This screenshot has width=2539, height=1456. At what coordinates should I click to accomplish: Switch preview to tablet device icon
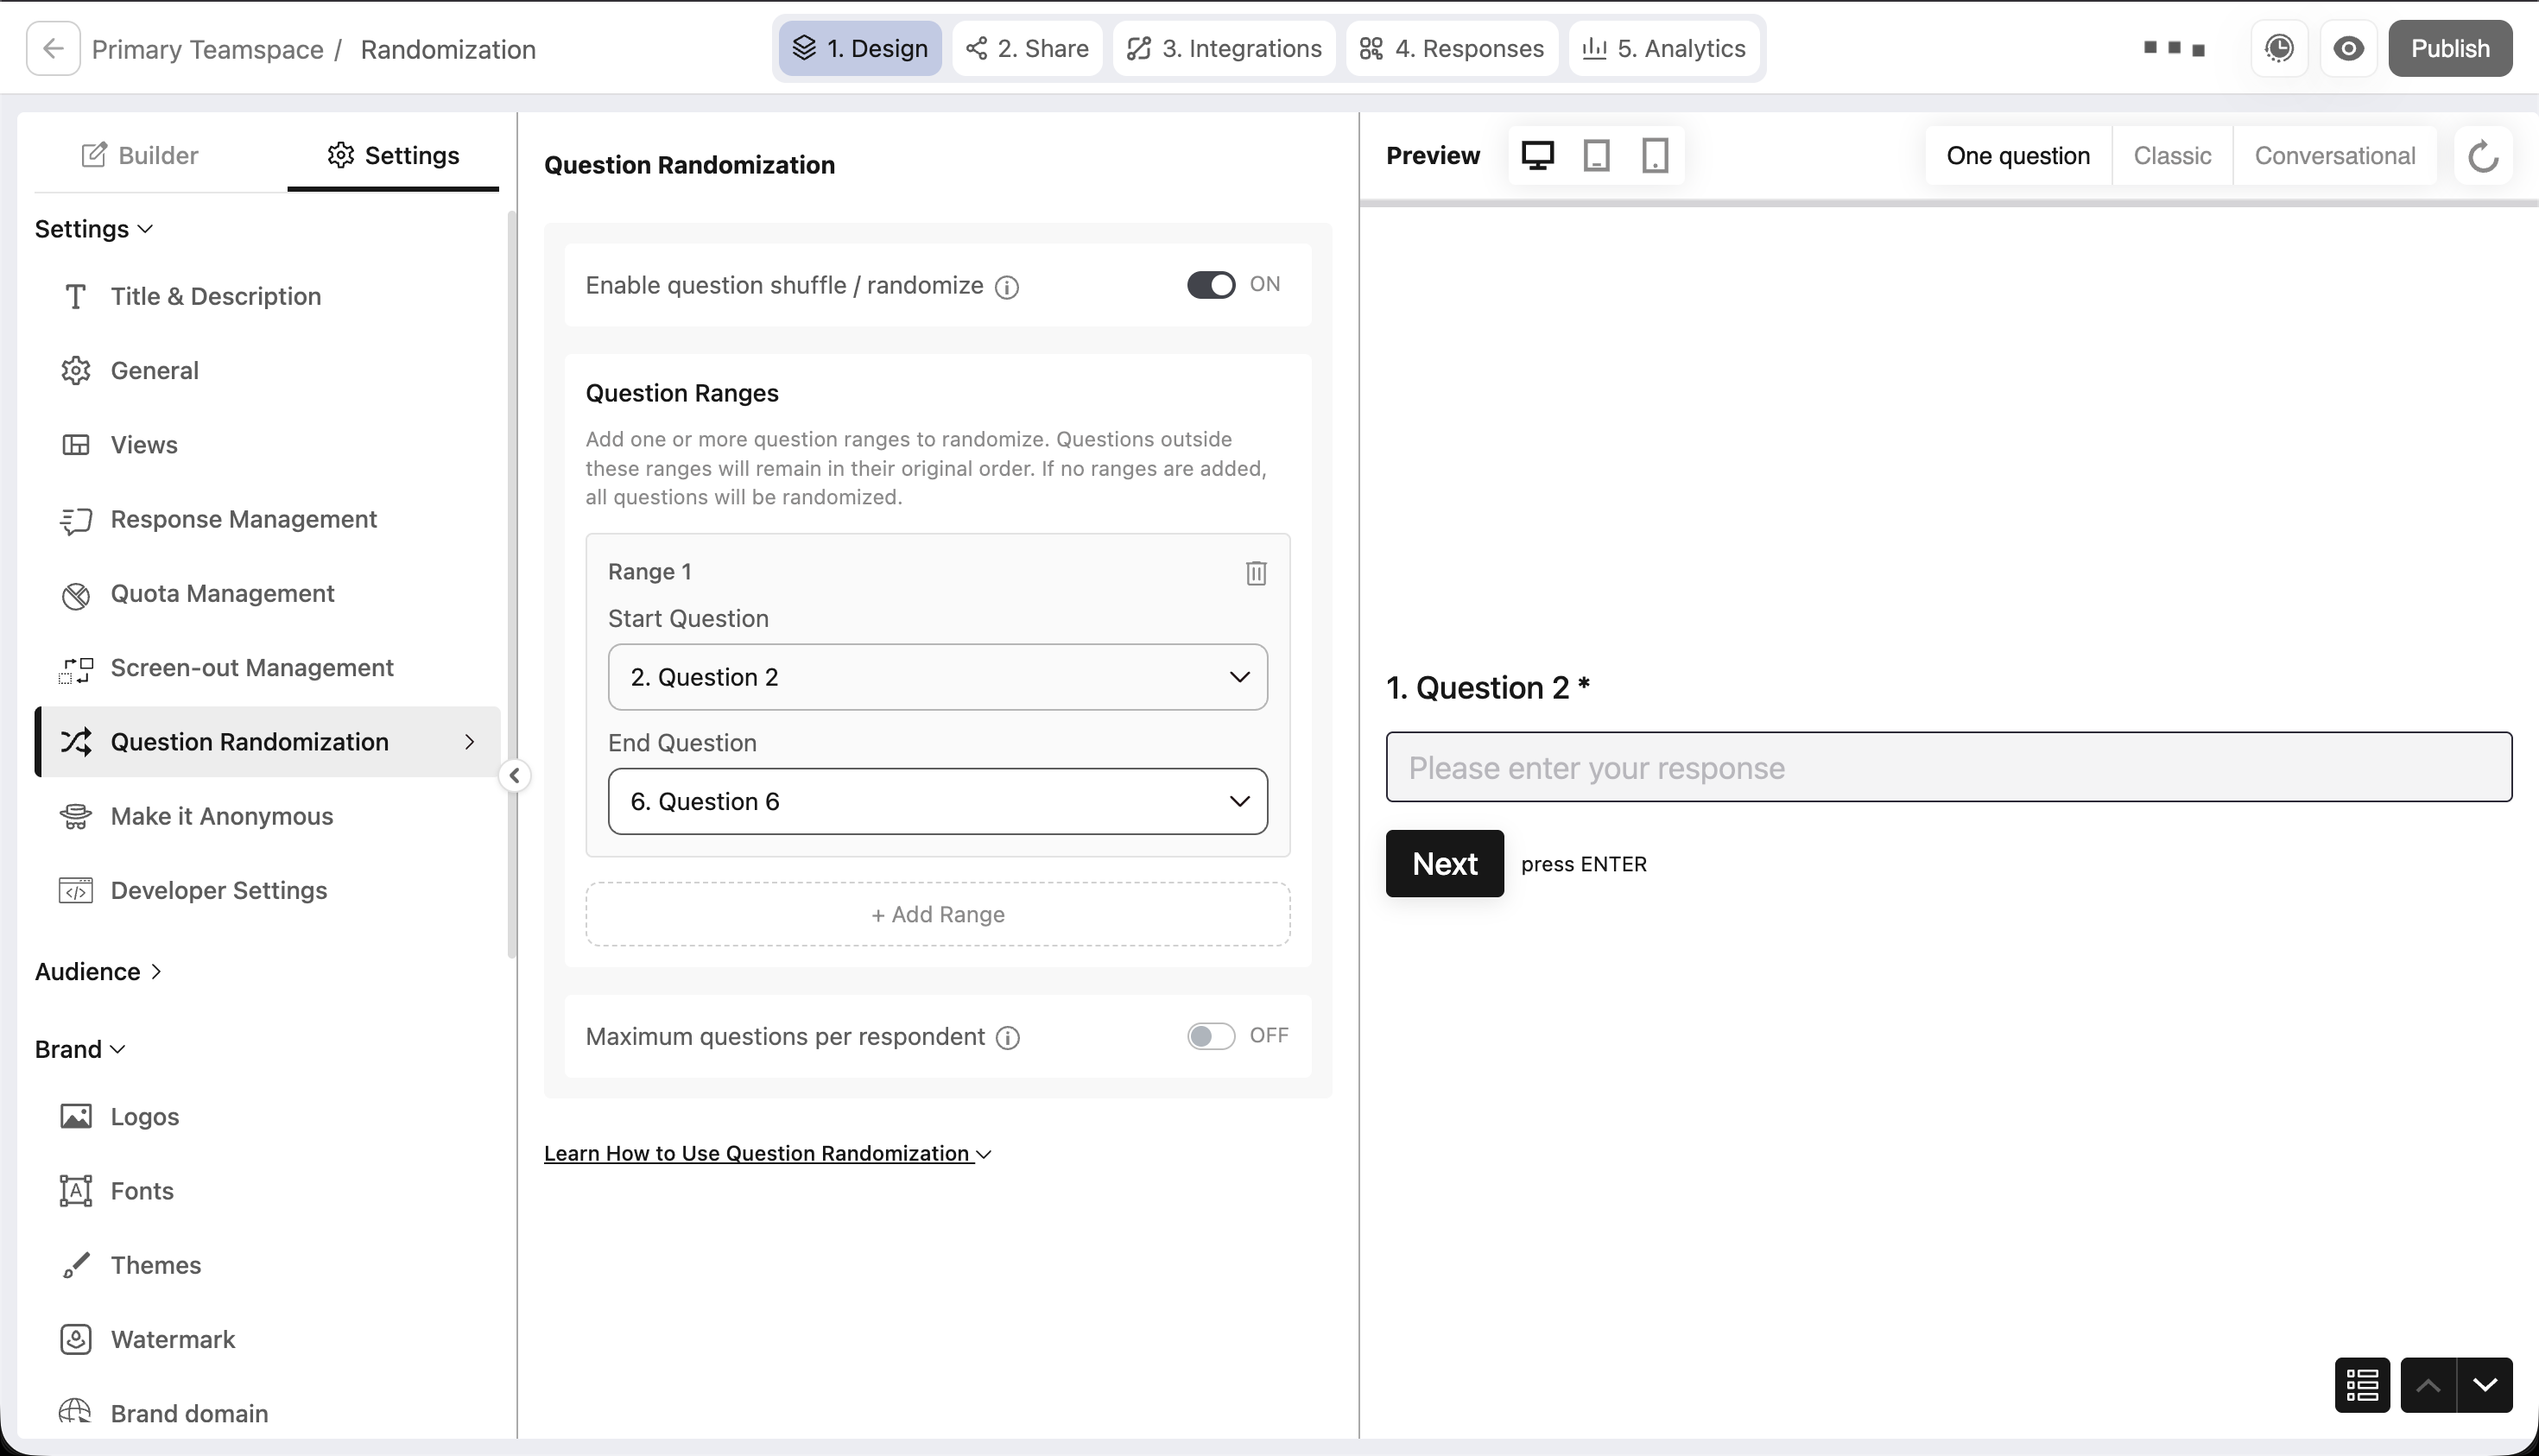pos(1596,156)
